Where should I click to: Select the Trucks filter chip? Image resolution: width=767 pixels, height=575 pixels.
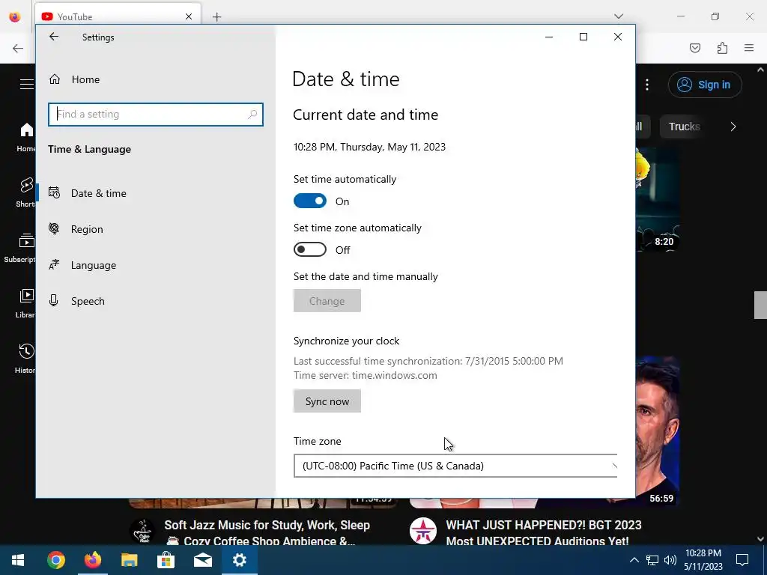pyautogui.click(x=685, y=127)
